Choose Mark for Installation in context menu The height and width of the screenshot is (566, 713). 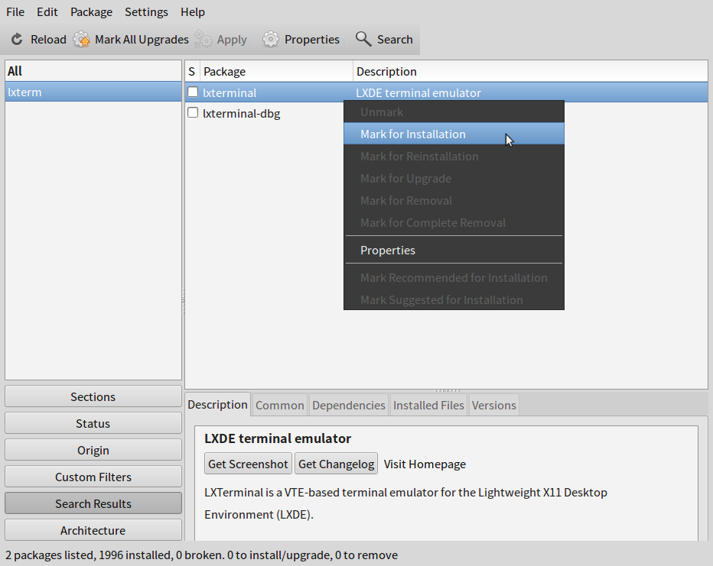pos(454,134)
